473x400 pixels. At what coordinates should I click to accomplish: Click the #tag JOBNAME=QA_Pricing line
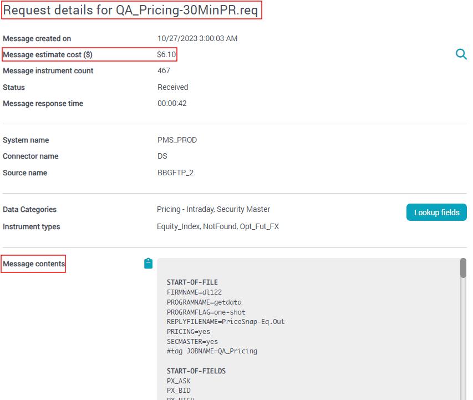pos(212,351)
